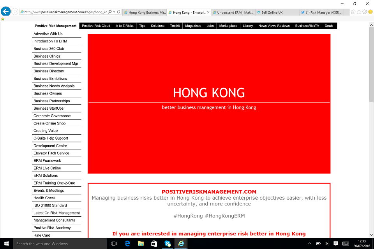Image resolution: width=374 pixels, height=249 pixels.
Task: Launch Microsoft Edge from the taskbar
Action: [127, 244]
